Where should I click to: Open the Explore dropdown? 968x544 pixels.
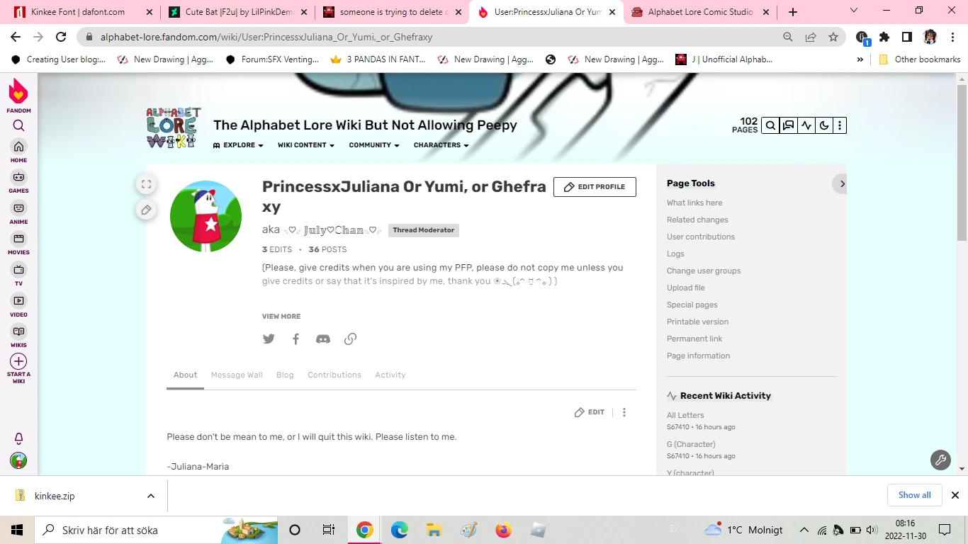point(238,145)
